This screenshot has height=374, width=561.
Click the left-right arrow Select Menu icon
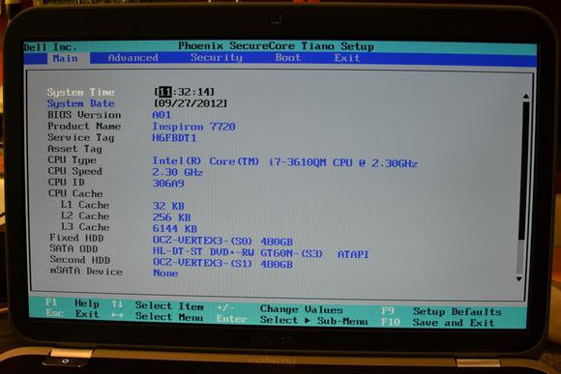click(x=117, y=315)
